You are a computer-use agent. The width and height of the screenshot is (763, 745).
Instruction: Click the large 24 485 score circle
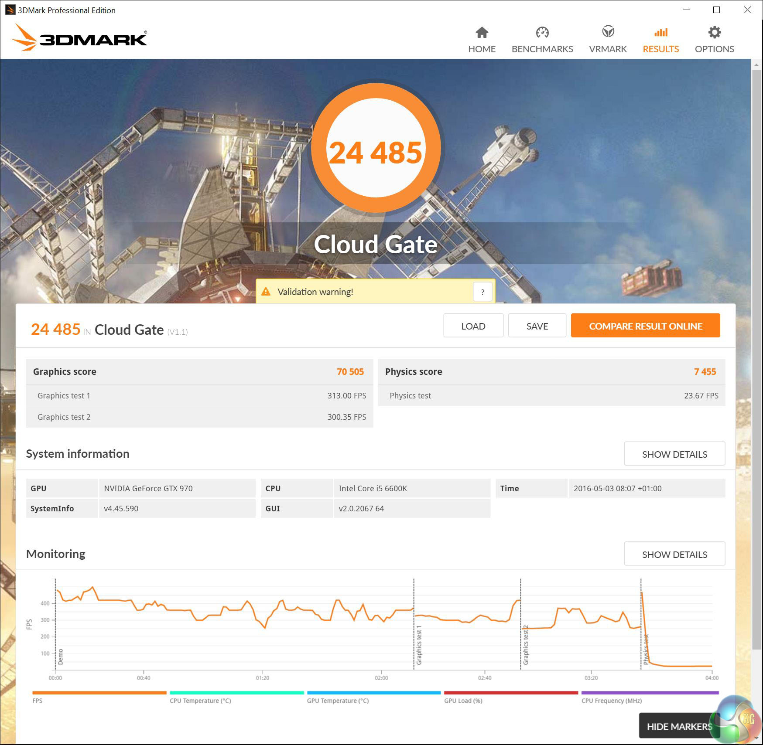pyautogui.click(x=376, y=147)
